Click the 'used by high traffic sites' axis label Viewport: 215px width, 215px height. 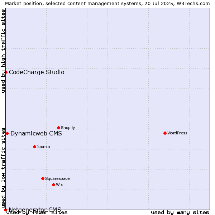(x=3, y=51)
